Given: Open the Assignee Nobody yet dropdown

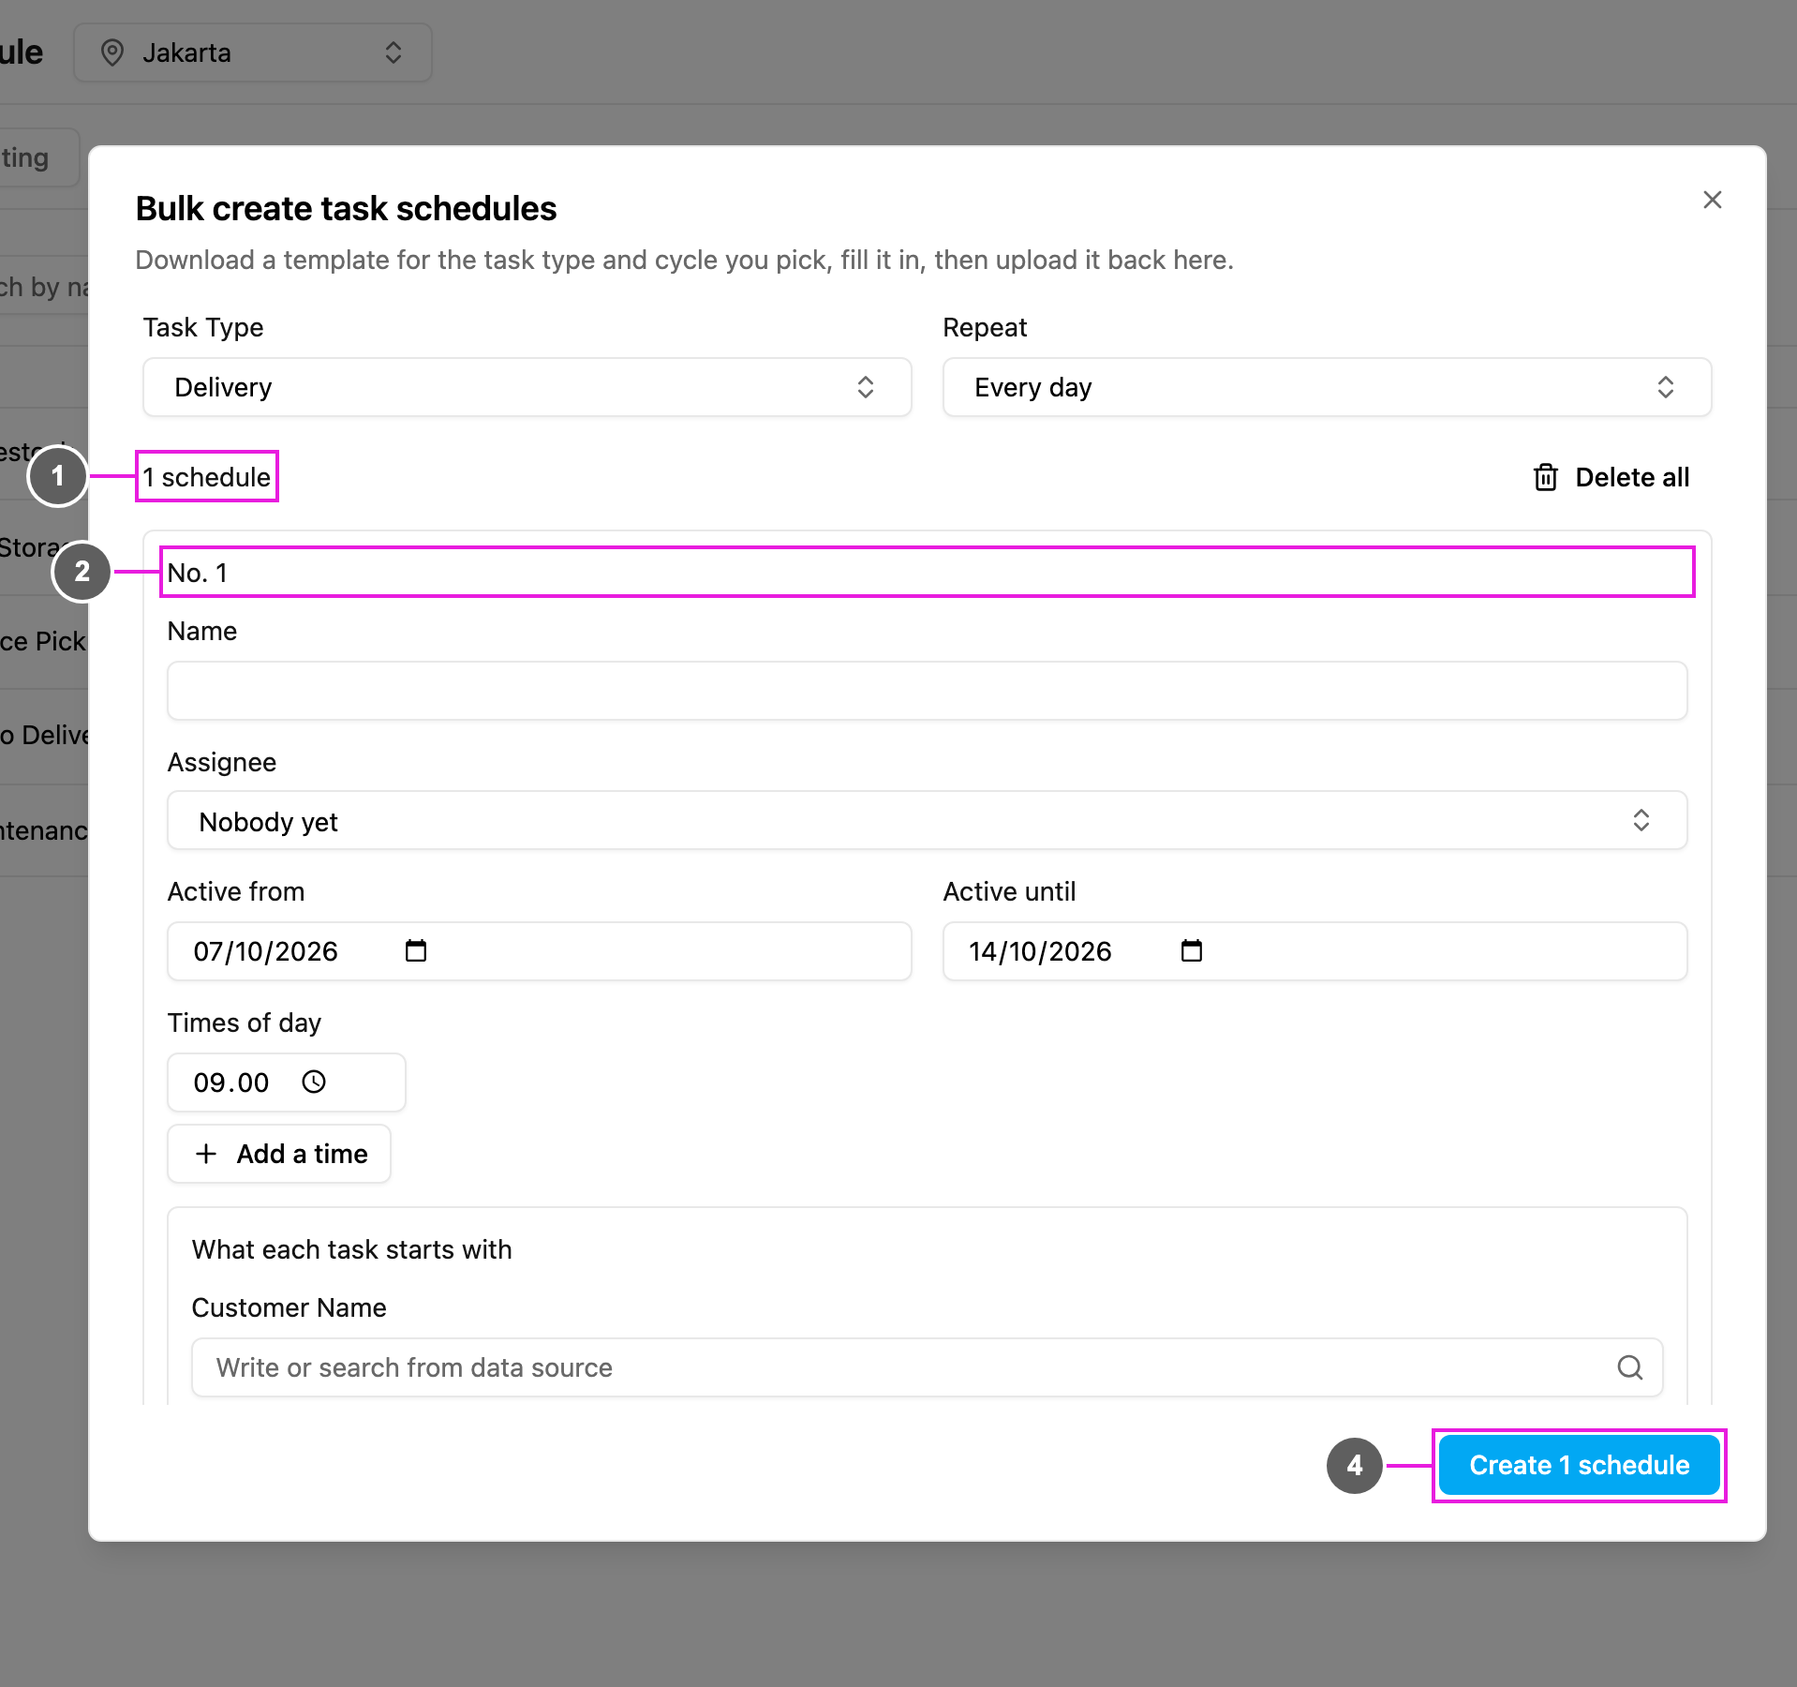Looking at the screenshot, I should tap(927, 821).
